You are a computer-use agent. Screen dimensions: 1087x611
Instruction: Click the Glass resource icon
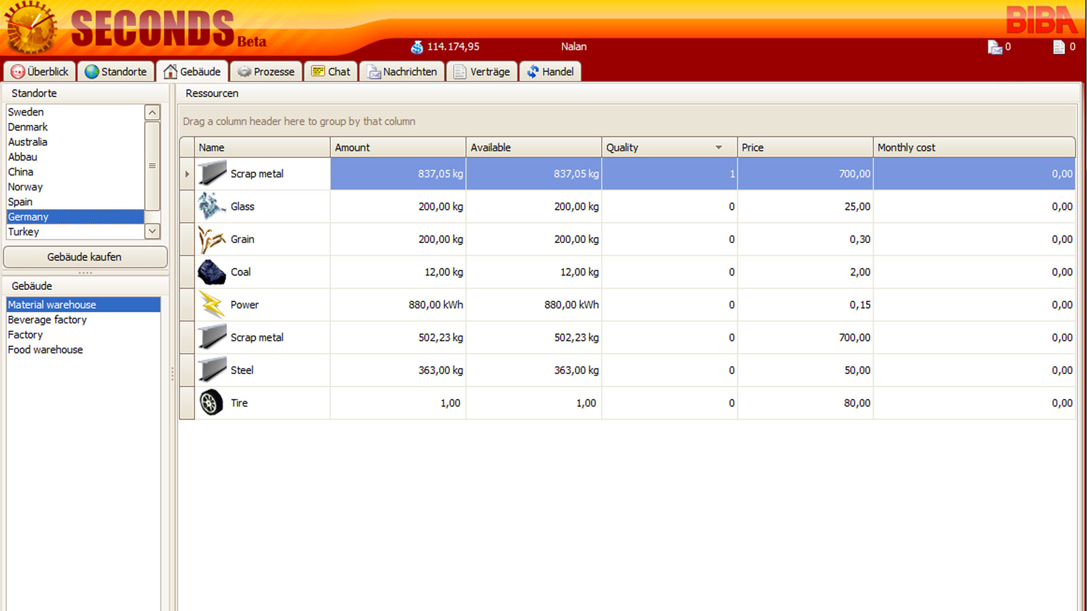(211, 206)
